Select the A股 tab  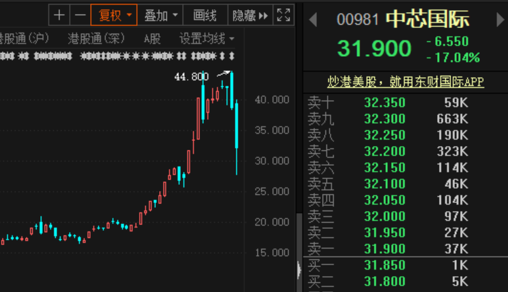(152, 38)
